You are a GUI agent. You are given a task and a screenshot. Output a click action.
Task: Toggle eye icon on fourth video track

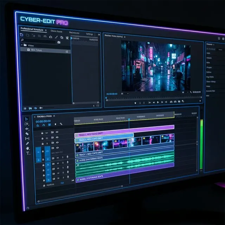57,148
